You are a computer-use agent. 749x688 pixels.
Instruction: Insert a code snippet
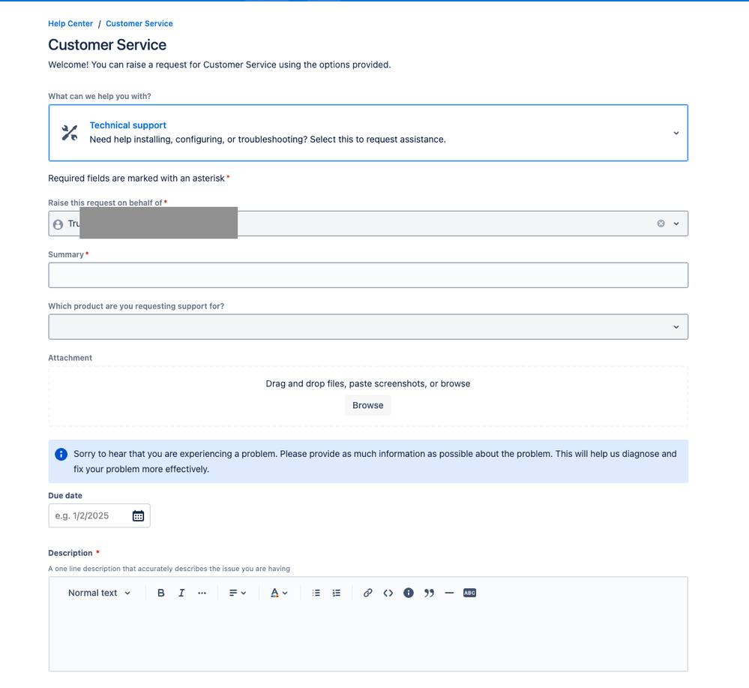(388, 593)
